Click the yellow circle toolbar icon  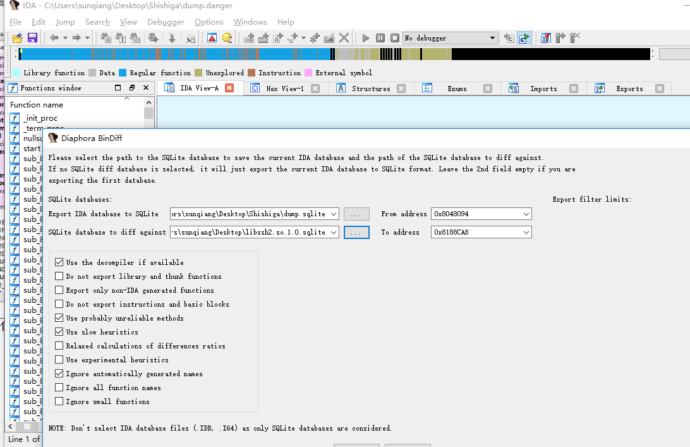point(227,39)
